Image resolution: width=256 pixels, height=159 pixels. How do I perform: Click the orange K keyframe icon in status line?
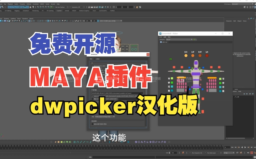click(137, 7)
